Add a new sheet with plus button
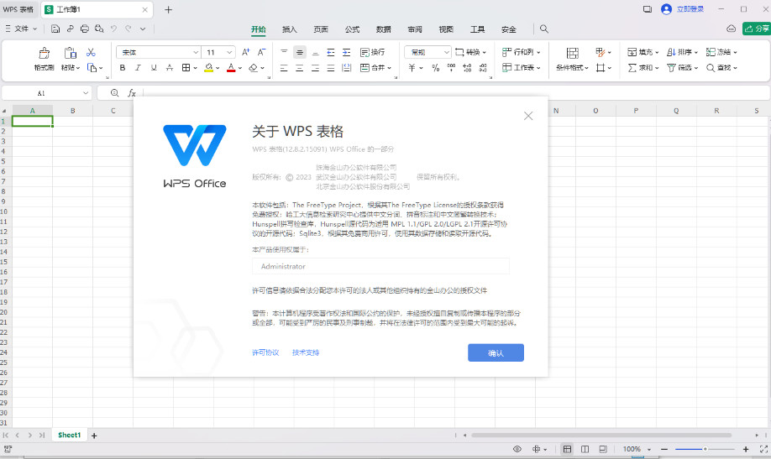 [x=94, y=436]
